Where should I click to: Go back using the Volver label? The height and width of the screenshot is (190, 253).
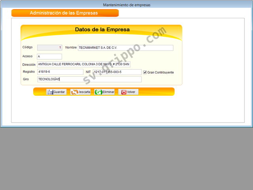click(131, 92)
